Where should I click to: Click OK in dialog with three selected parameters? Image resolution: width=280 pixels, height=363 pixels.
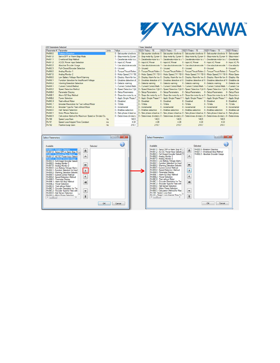click(x=208, y=203)
